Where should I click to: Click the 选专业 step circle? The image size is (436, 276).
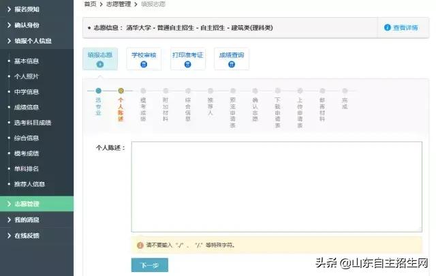pyautogui.click(x=98, y=91)
